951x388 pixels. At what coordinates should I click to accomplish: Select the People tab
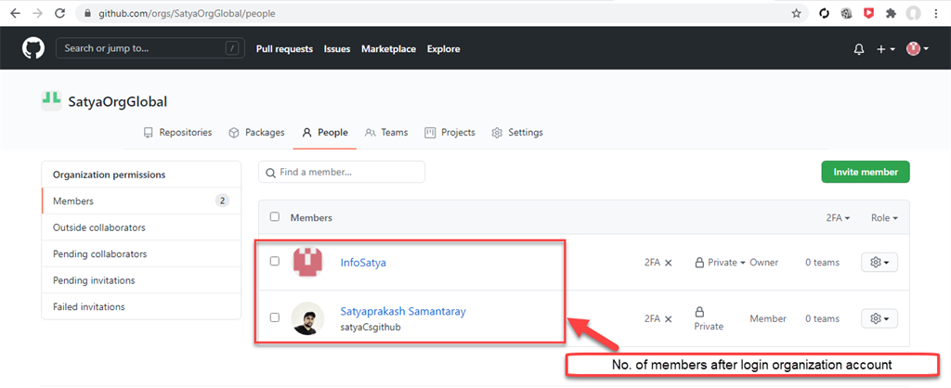point(325,132)
